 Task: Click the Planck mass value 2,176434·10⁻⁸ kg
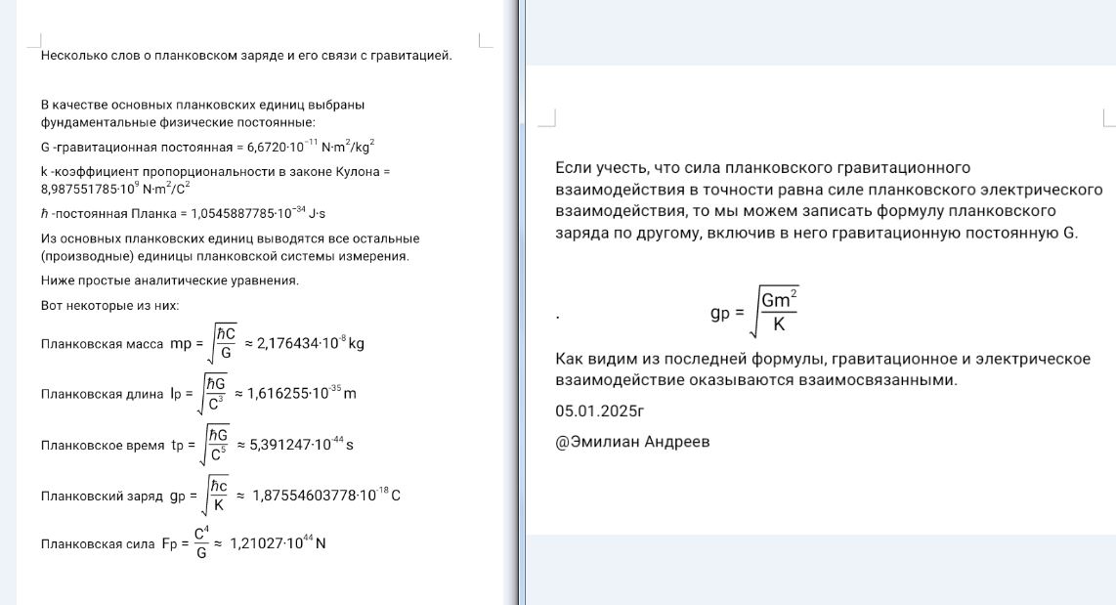311,343
